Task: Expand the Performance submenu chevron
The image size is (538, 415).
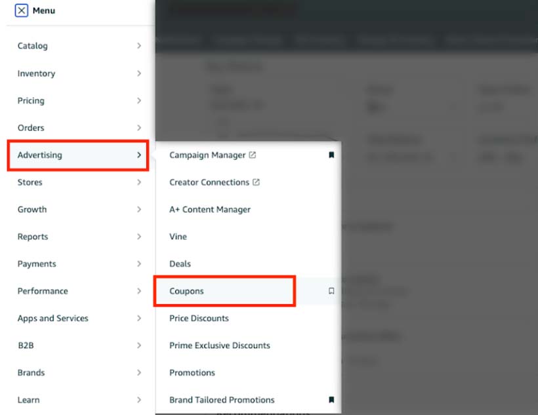Action: 139,291
